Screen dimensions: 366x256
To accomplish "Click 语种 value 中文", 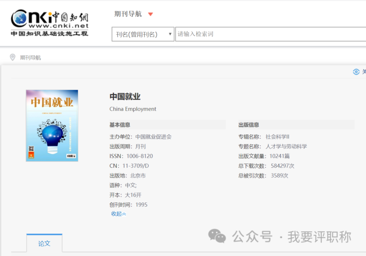I will tap(131, 186).
